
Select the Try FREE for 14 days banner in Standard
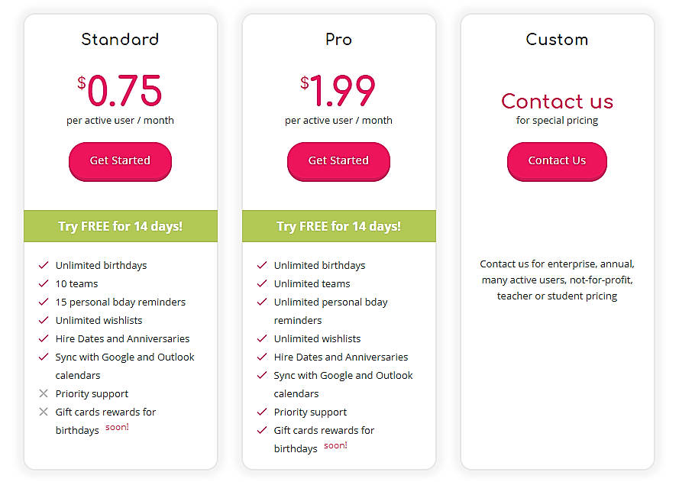pyautogui.click(x=120, y=226)
